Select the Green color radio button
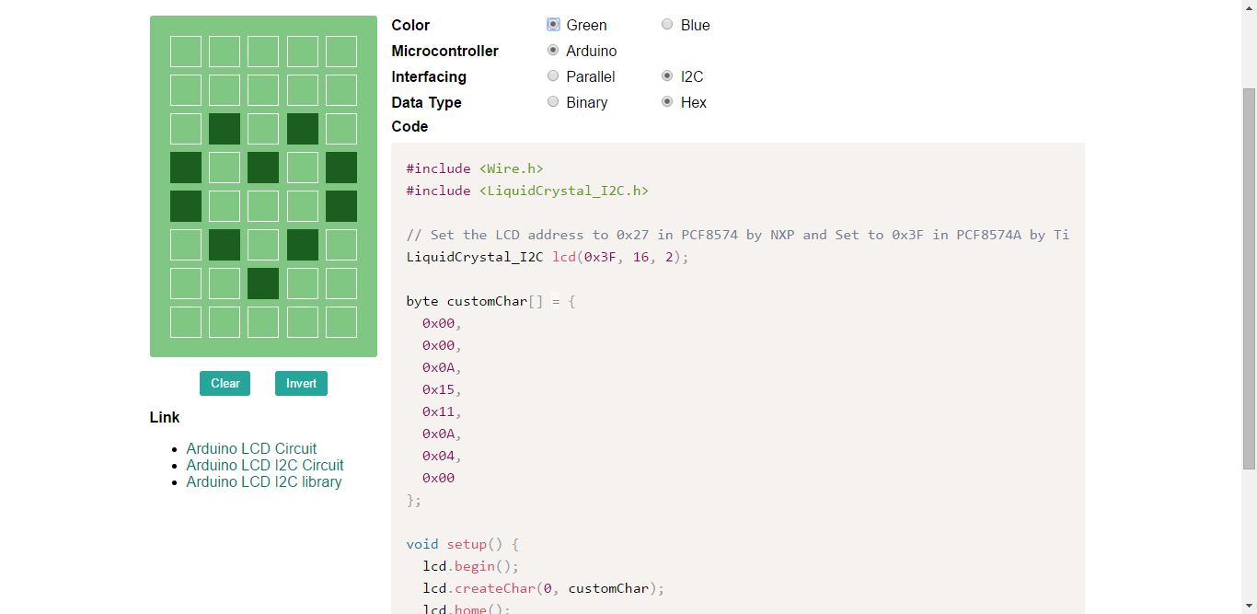1257x614 pixels. pos(553,25)
